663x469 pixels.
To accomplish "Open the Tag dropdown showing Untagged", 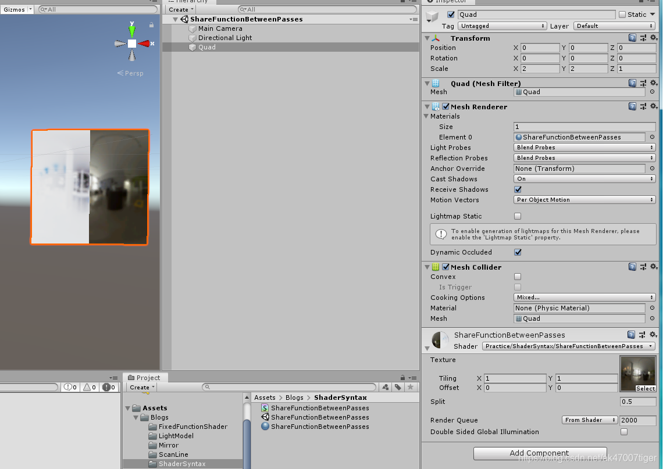I will coord(502,26).
